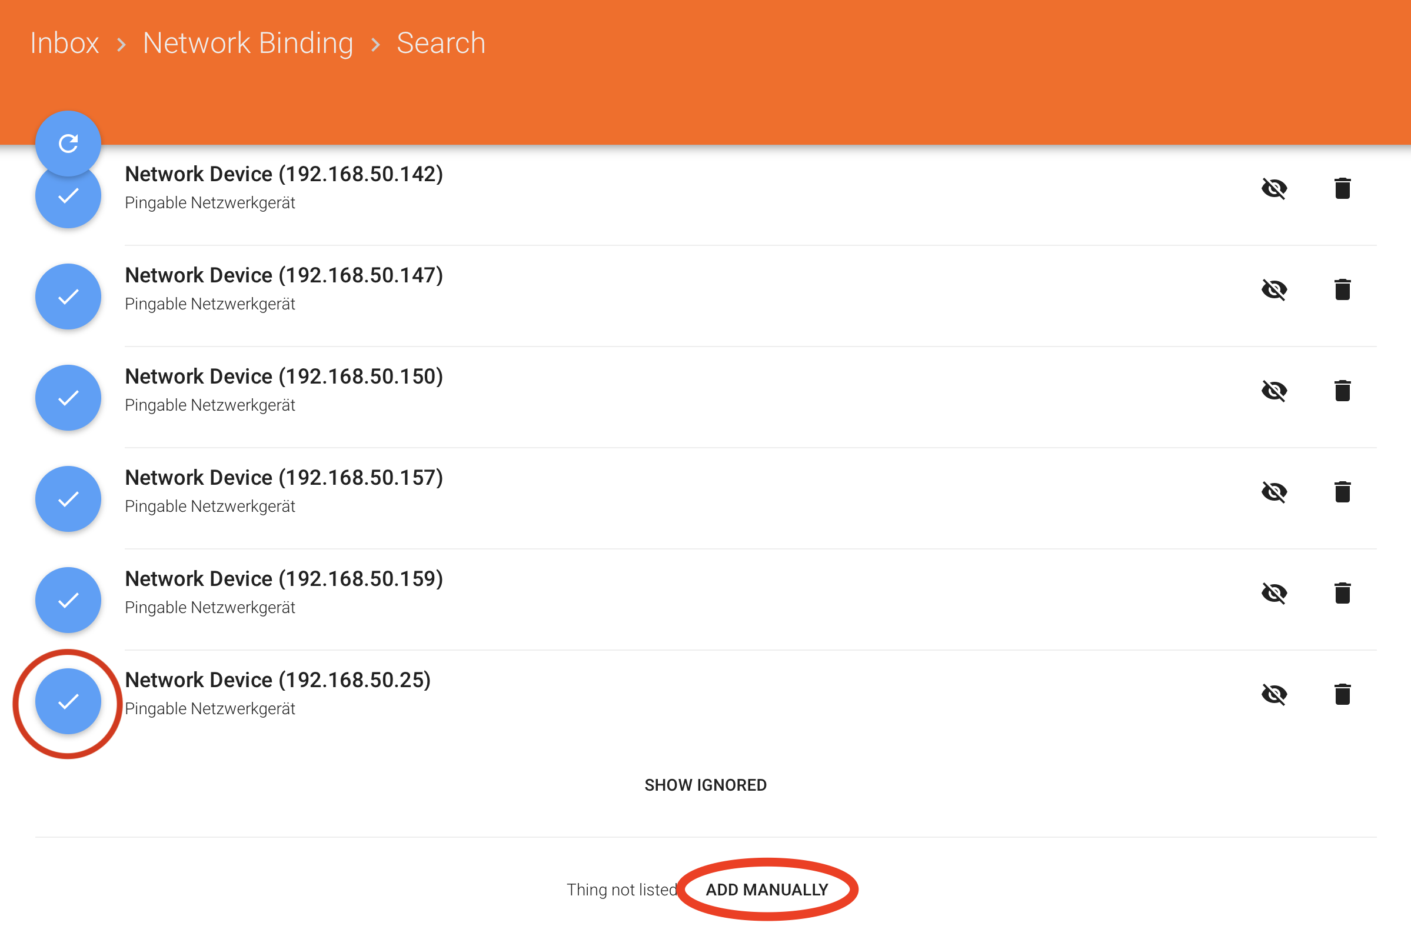Click 'Thing not listed' text

pyautogui.click(x=622, y=891)
